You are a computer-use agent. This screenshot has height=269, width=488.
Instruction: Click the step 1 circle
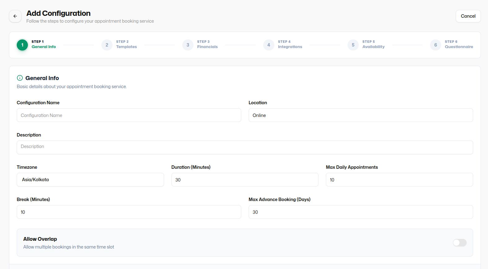click(x=22, y=45)
